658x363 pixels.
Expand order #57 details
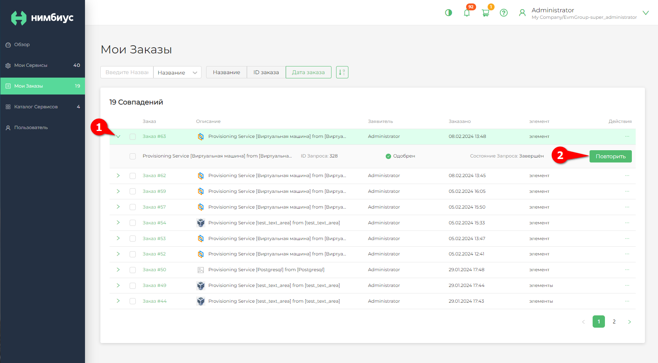tap(118, 207)
